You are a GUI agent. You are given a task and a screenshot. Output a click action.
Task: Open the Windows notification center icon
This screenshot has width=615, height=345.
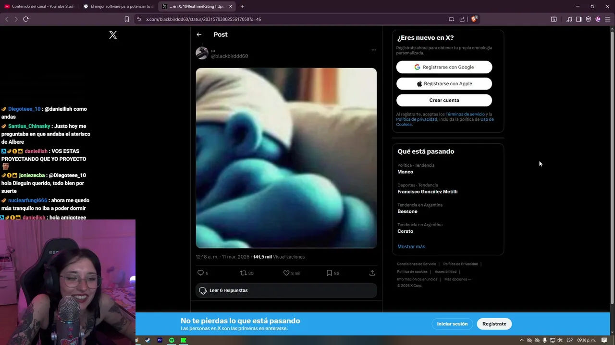tap(604, 340)
